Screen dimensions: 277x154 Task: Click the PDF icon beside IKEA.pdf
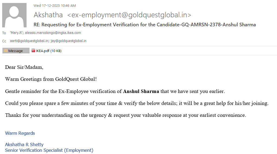point(33,50)
